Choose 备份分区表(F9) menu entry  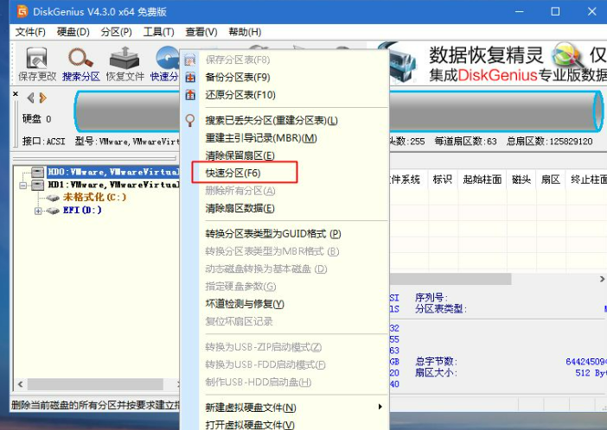click(x=236, y=78)
